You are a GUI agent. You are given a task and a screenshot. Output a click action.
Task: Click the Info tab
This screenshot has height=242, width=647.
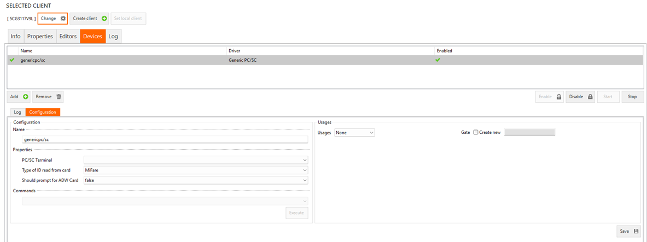pos(15,37)
